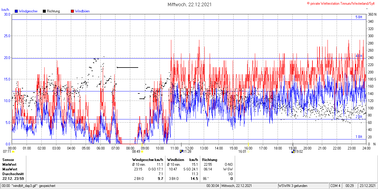378x189 pixels.
Task: Click the WSWIN 3 gefunden status entry
Action: click(293, 186)
